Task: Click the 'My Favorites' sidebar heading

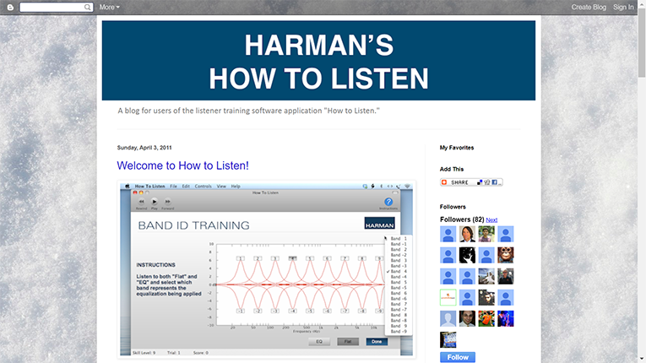Action: [x=457, y=148]
